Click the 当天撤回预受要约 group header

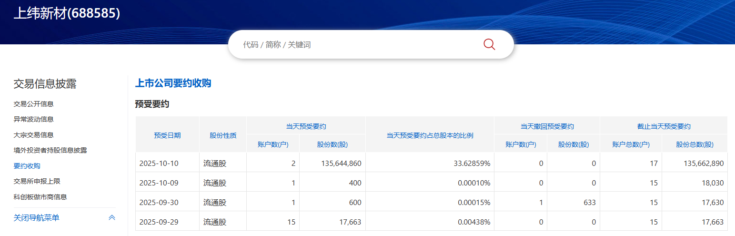547,126
